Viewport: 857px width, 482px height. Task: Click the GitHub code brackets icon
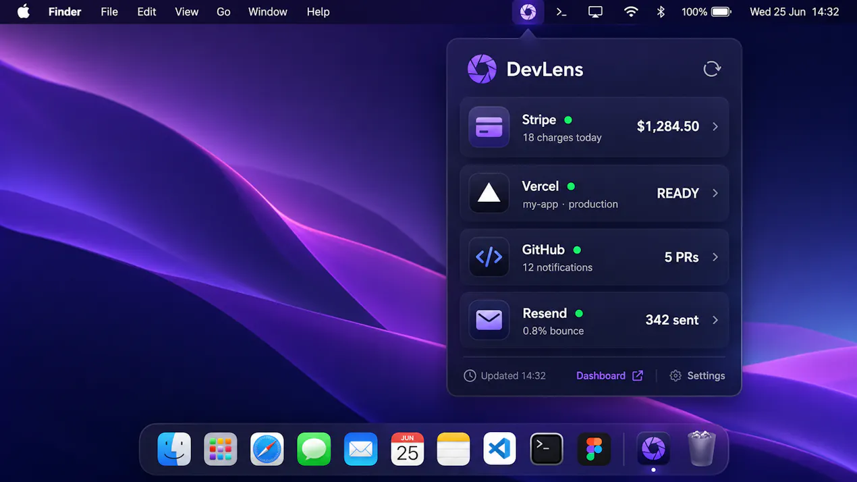point(489,257)
